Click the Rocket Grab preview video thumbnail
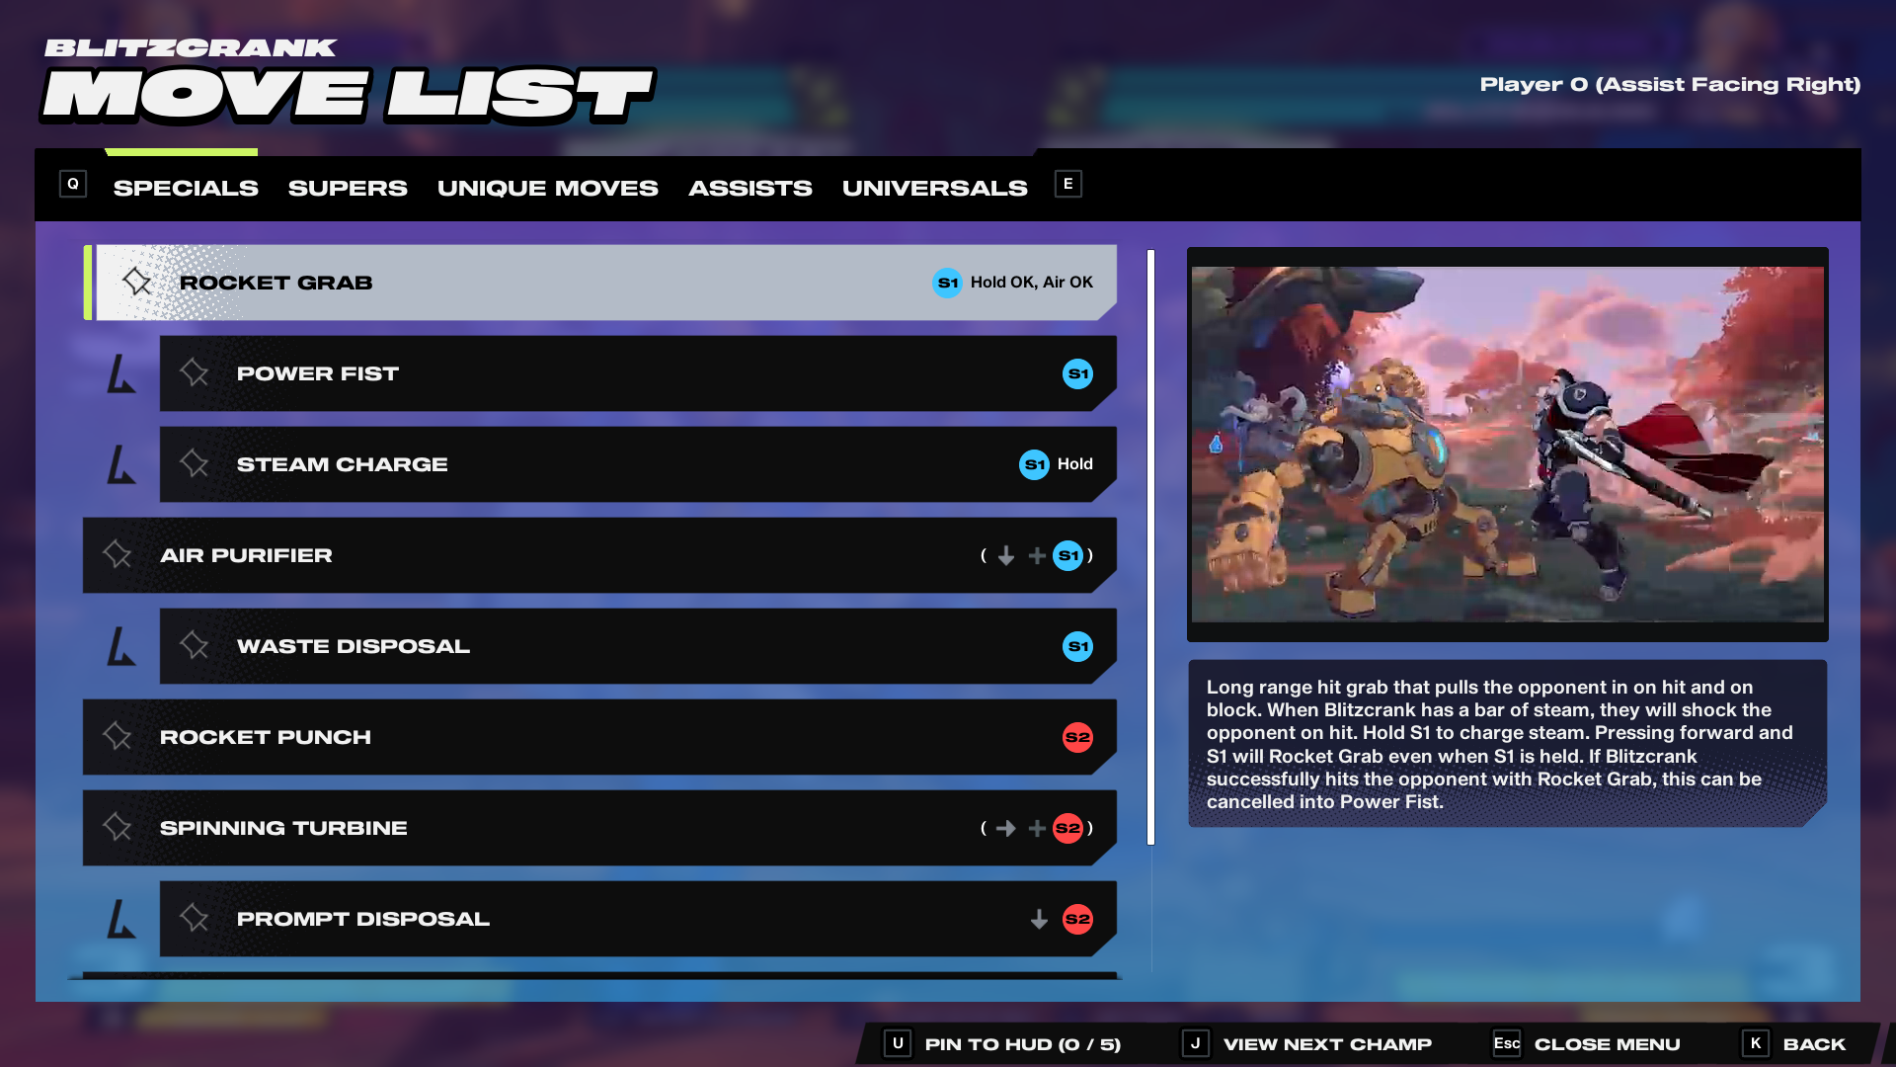1896x1067 pixels. (1507, 444)
